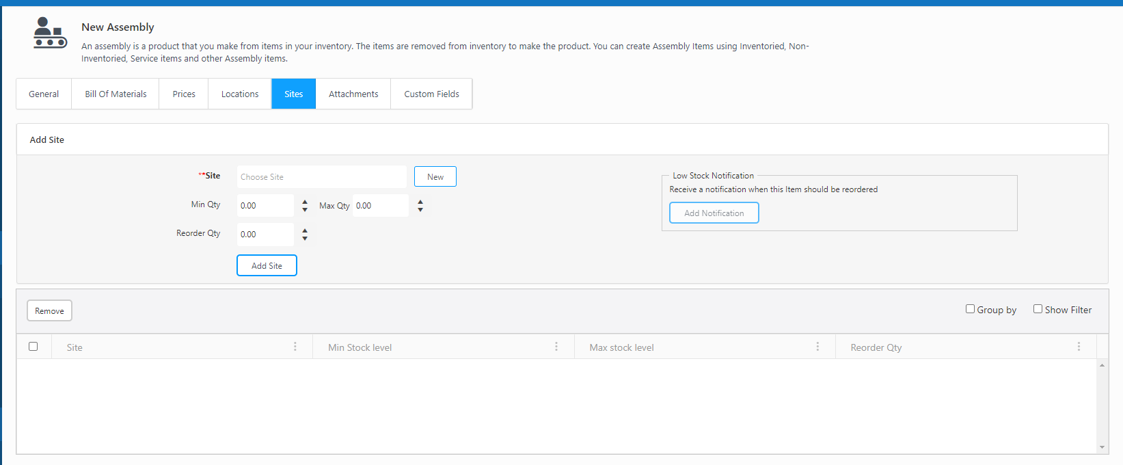Toggle the Show Filter checkbox
This screenshot has height=465, width=1123.
pyautogui.click(x=1038, y=309)
